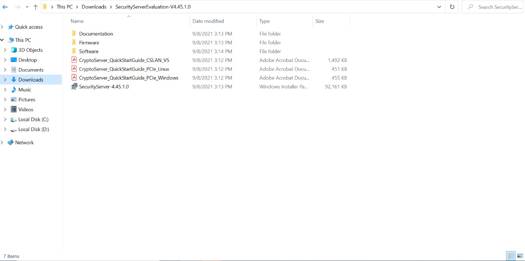Open Network in navigation pane

click(x=25, y=142)
